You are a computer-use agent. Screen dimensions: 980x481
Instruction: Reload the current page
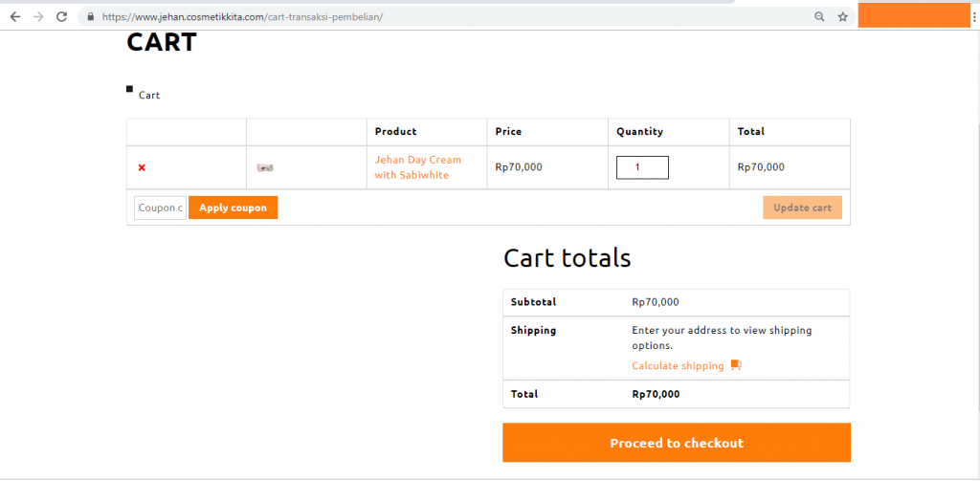pyautogui.click(x=62, y=16)
